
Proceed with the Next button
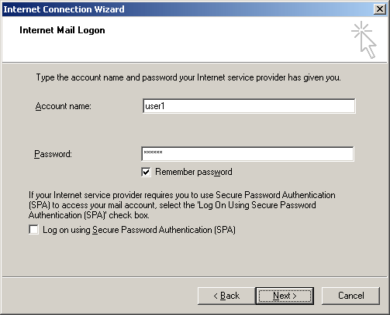[285, 296]
